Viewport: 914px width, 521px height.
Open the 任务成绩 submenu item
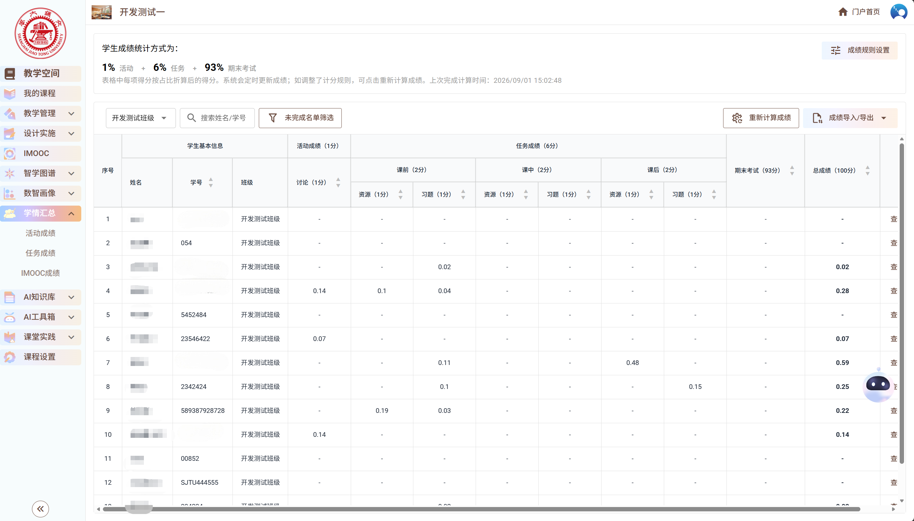[x=41, y=253]
